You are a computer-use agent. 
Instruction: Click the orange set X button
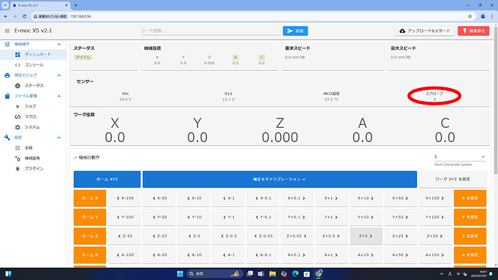(470, 198)
